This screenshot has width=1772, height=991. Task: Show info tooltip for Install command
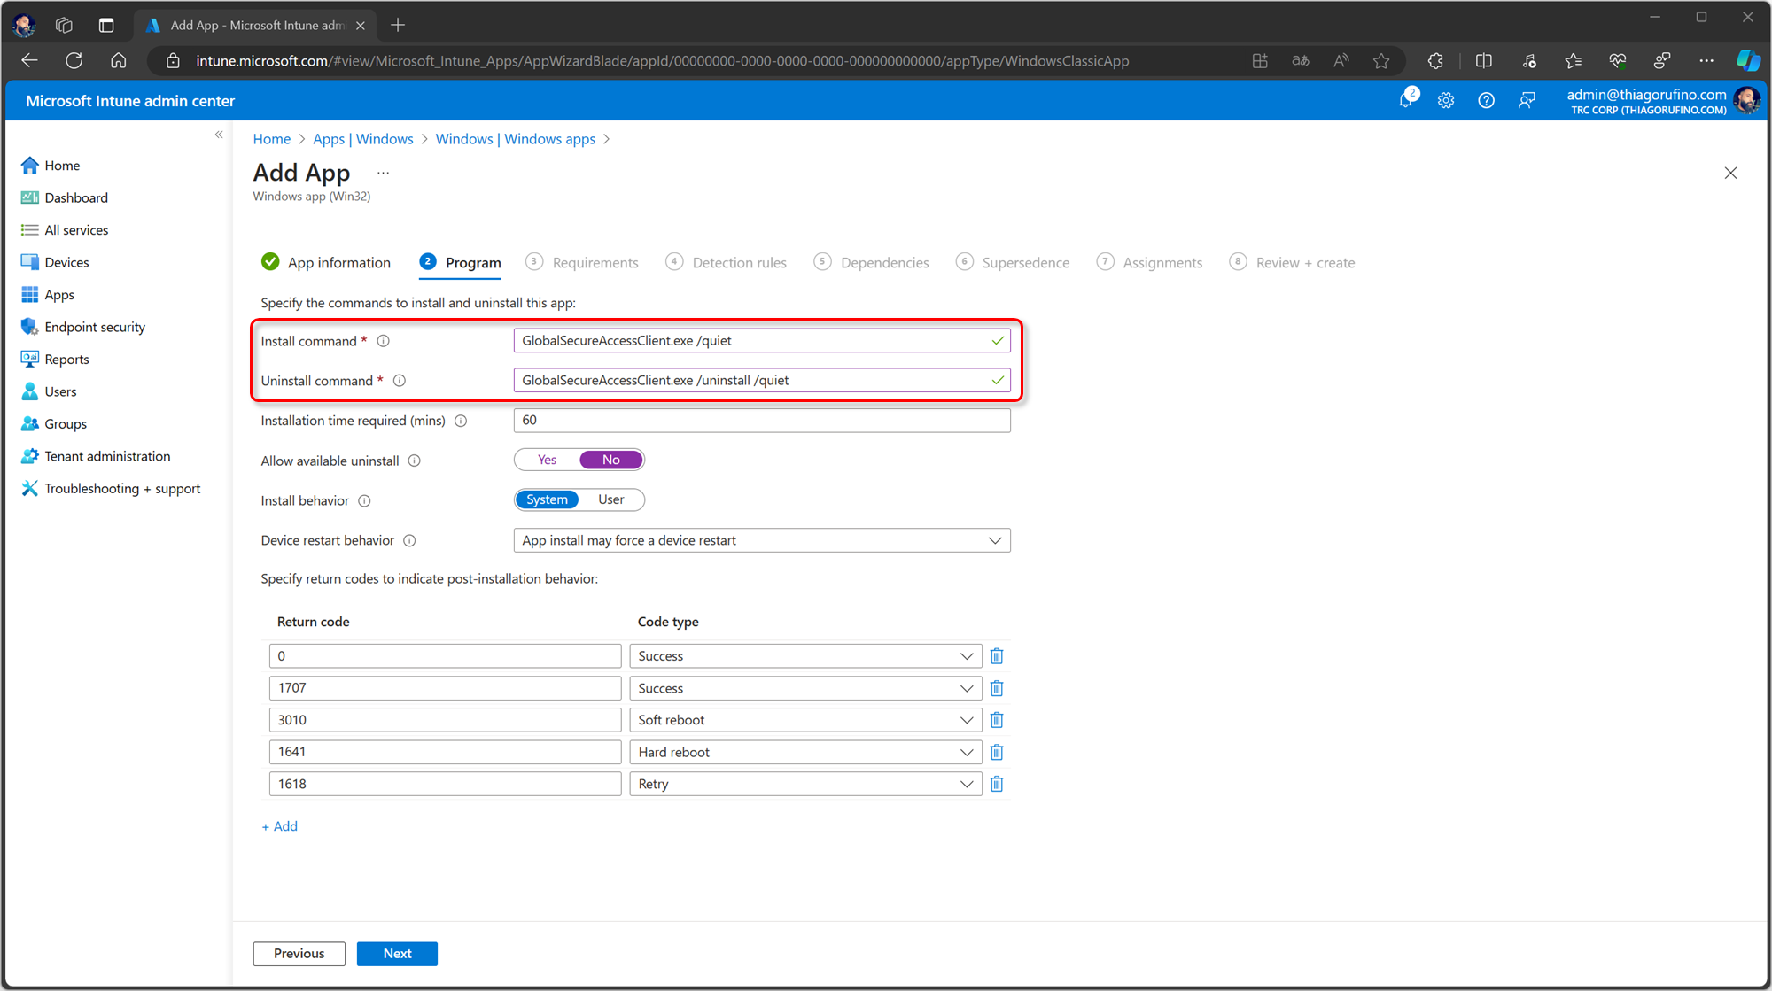[384, 341]
